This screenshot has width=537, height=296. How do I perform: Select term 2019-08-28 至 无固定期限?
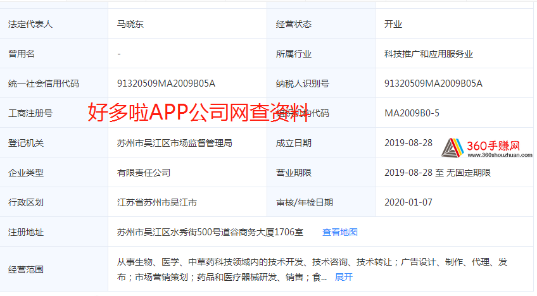[x=438, y=173]
